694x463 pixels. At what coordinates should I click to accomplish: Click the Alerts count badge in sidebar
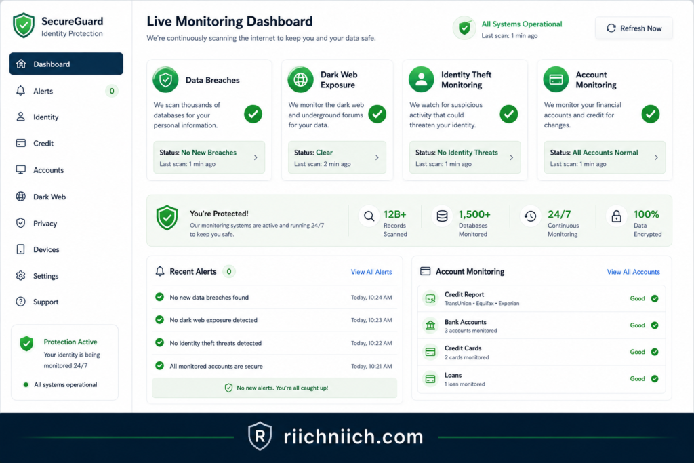[112, 91]
